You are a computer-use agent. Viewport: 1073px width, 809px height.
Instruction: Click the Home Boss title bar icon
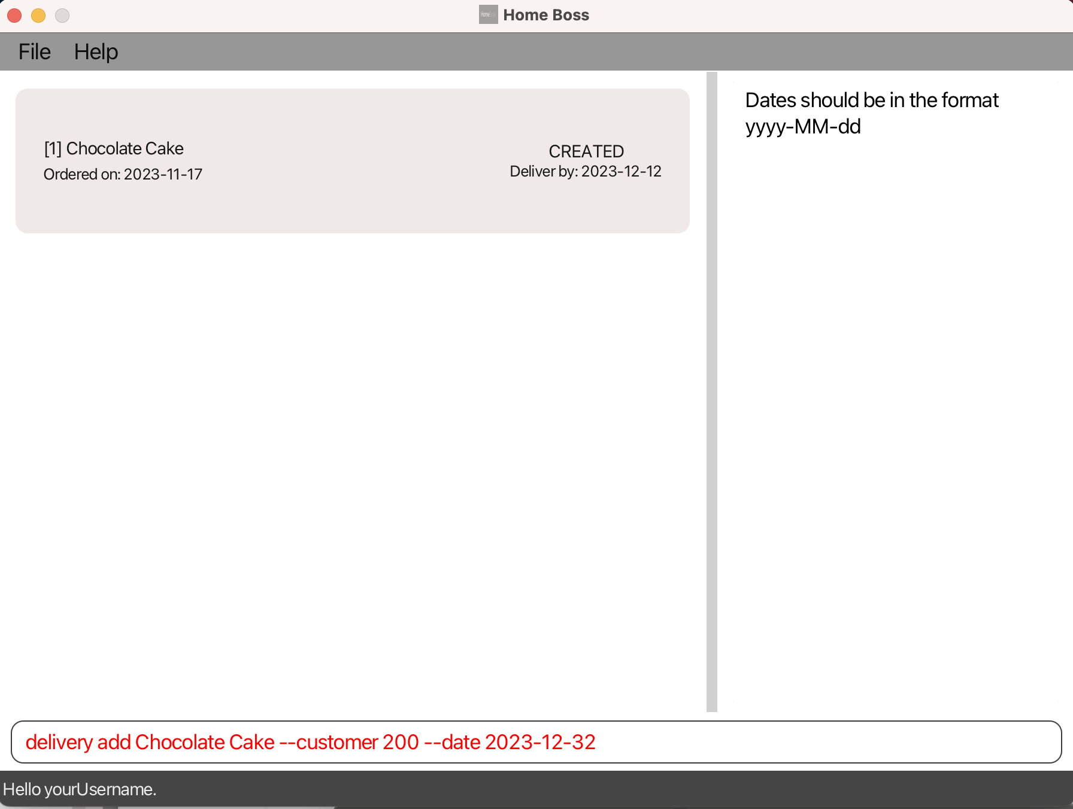488,14
